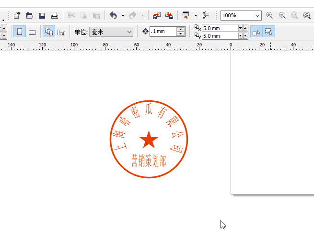Open the options checklist icon
Viewport: 314px width, 249px height.
point(206,15)
